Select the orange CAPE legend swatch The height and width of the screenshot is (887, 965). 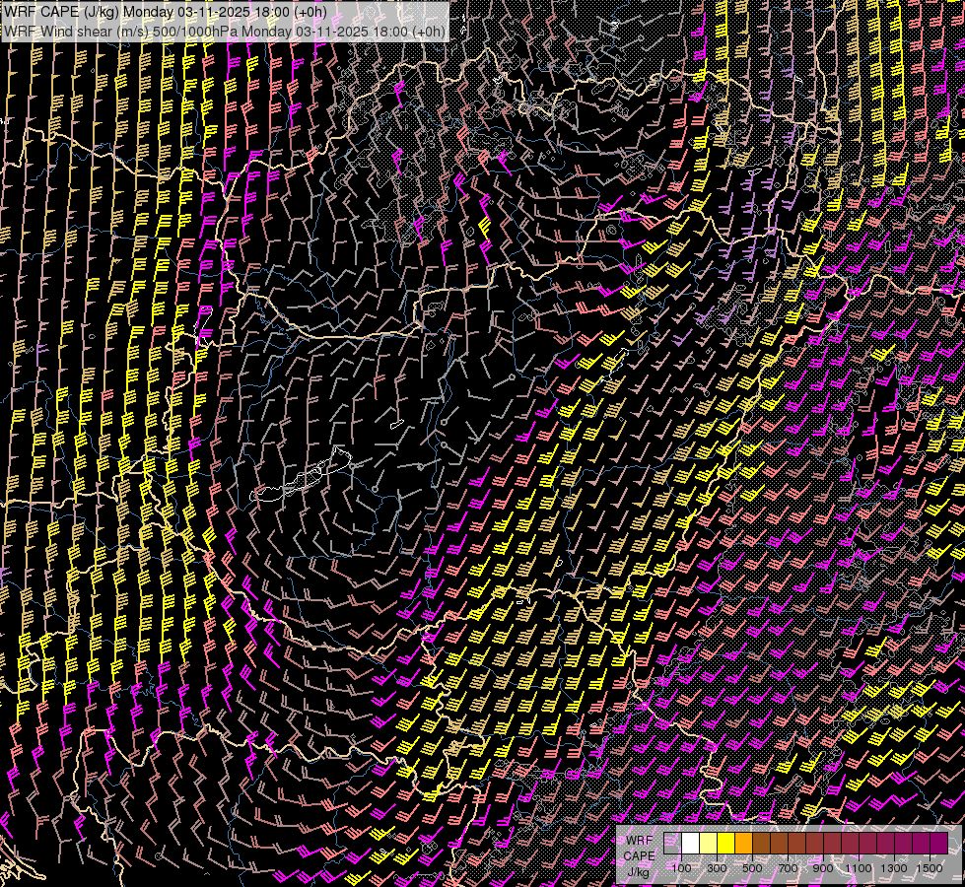tap(744, 844)
